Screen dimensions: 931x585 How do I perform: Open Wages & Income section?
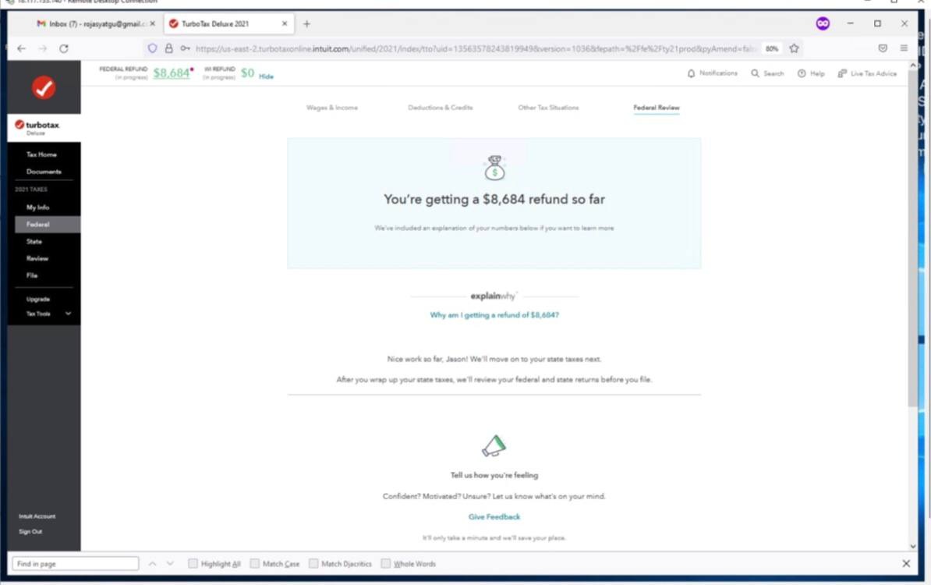(x=332, y=108)
